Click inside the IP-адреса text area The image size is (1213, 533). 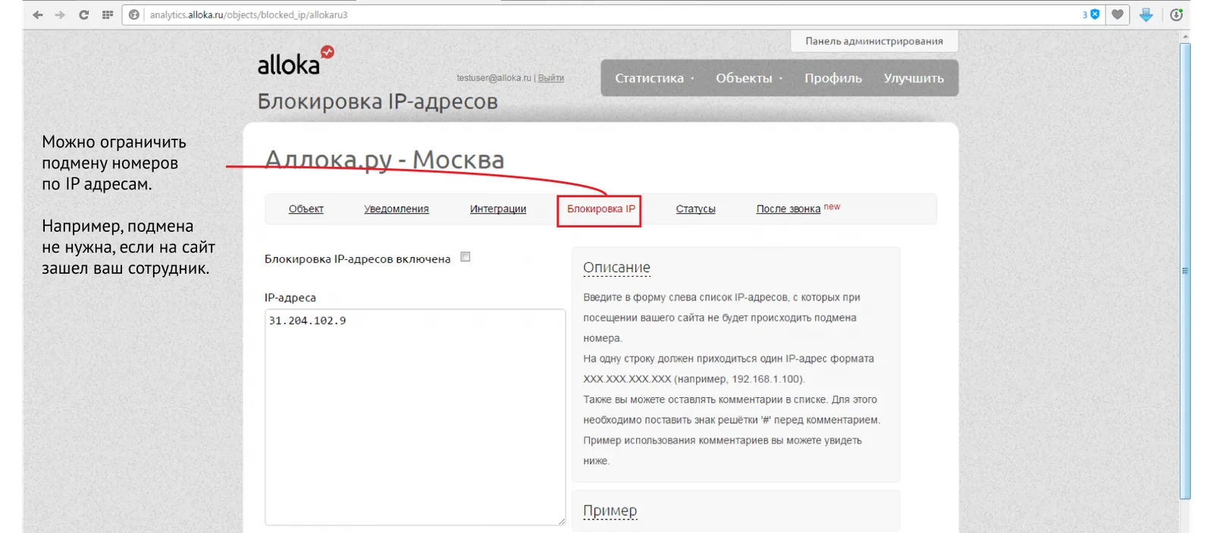[x=415, y=417]
